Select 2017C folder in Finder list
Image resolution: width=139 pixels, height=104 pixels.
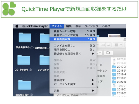(119, 67)
